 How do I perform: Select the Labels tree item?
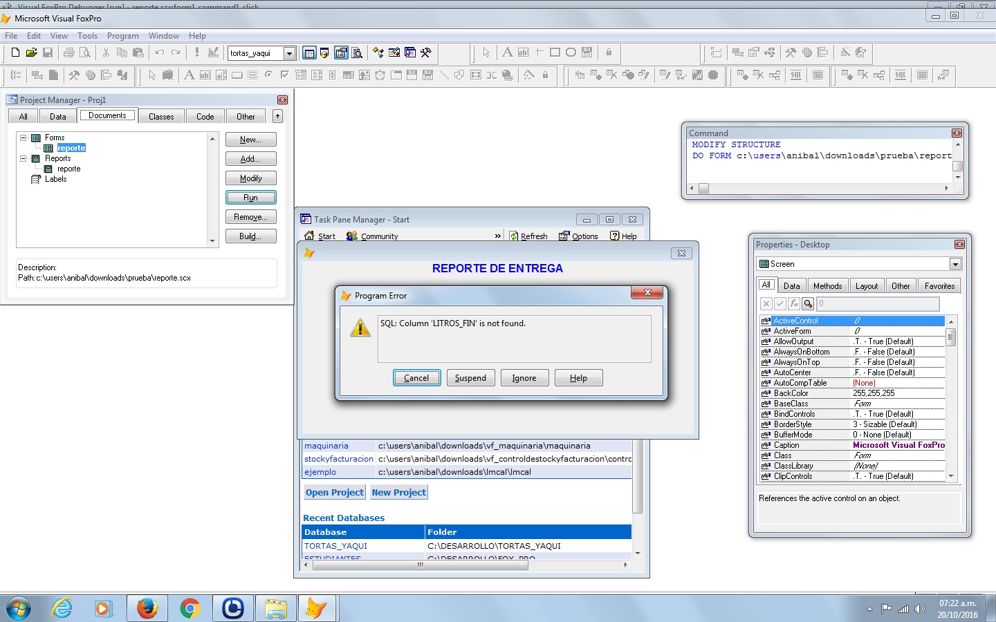55,179
